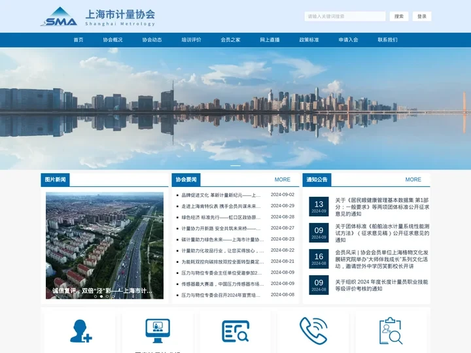Open 会员之家 navigation item
Screen dimensions: 471x353
pos(230,40)
